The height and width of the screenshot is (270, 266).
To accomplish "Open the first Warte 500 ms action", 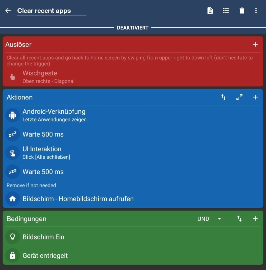I will pyautogui.click(x=133, y=134).
